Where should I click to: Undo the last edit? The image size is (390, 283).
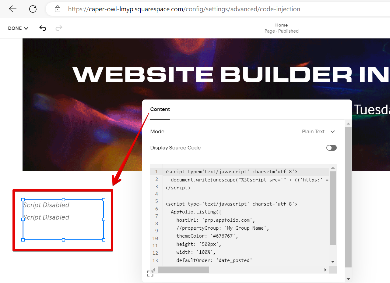[x=43, y=28]
